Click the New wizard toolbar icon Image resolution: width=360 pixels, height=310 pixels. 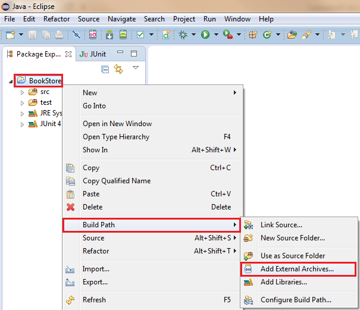pos(10,35)
